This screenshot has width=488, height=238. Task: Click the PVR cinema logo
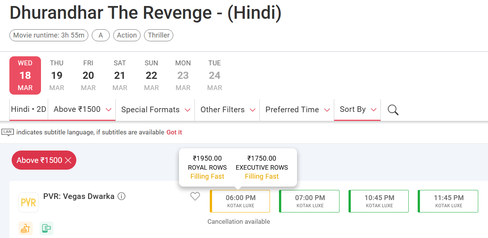pos(29,202)
